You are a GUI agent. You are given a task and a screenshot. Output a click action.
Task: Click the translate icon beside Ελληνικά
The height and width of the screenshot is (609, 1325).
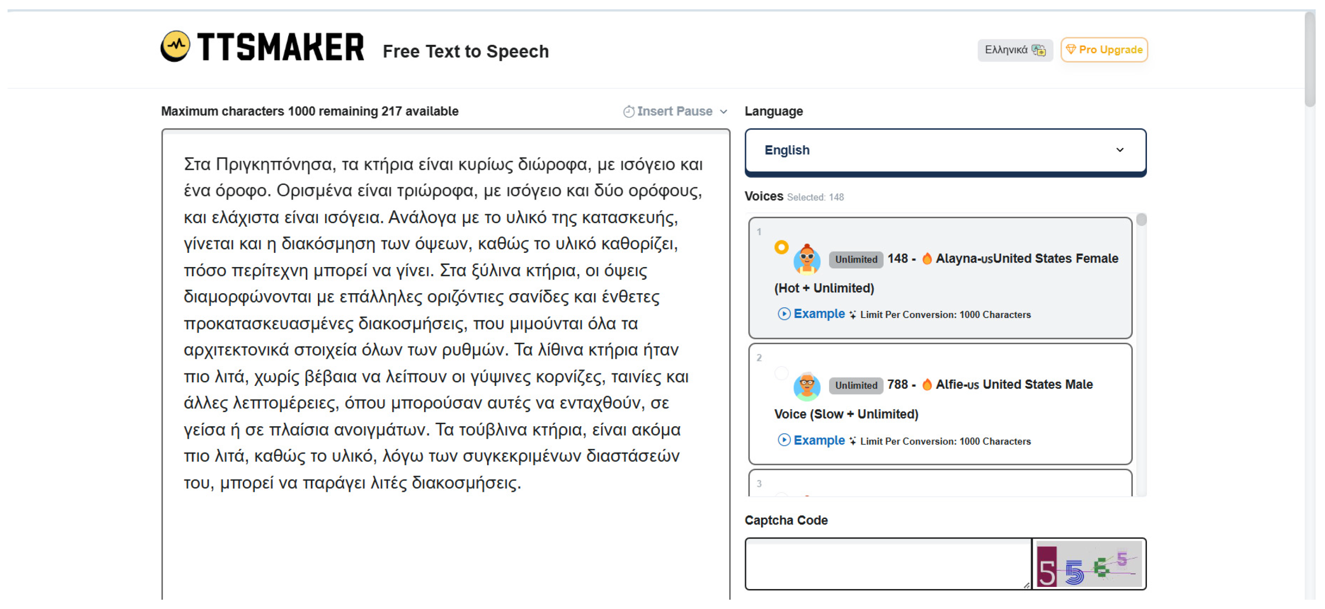click(x=1039, y=50)
